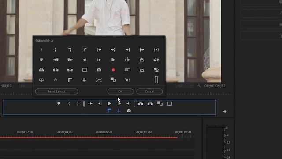Click Lift in the transport bar

click(x=141, y=103)
